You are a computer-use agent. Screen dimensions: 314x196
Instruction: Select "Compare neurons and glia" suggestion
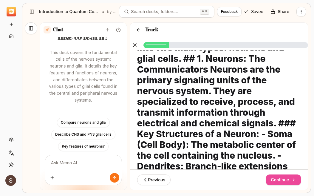pos(83,122)
